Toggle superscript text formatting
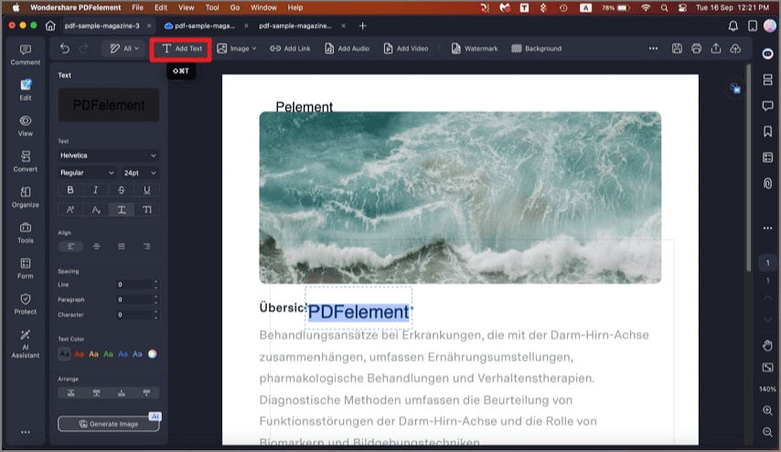 tap(70, 210)
